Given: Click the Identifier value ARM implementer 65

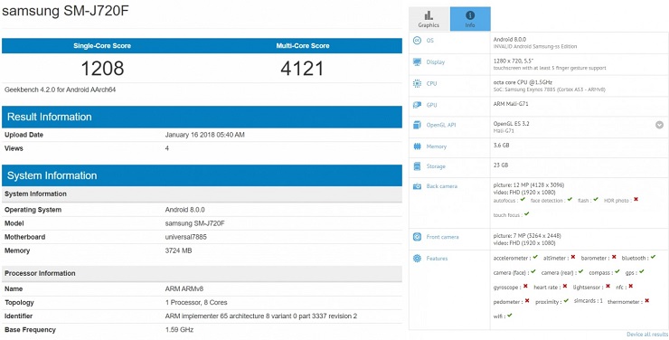Looking at the screenshot, I should point(260,316).
